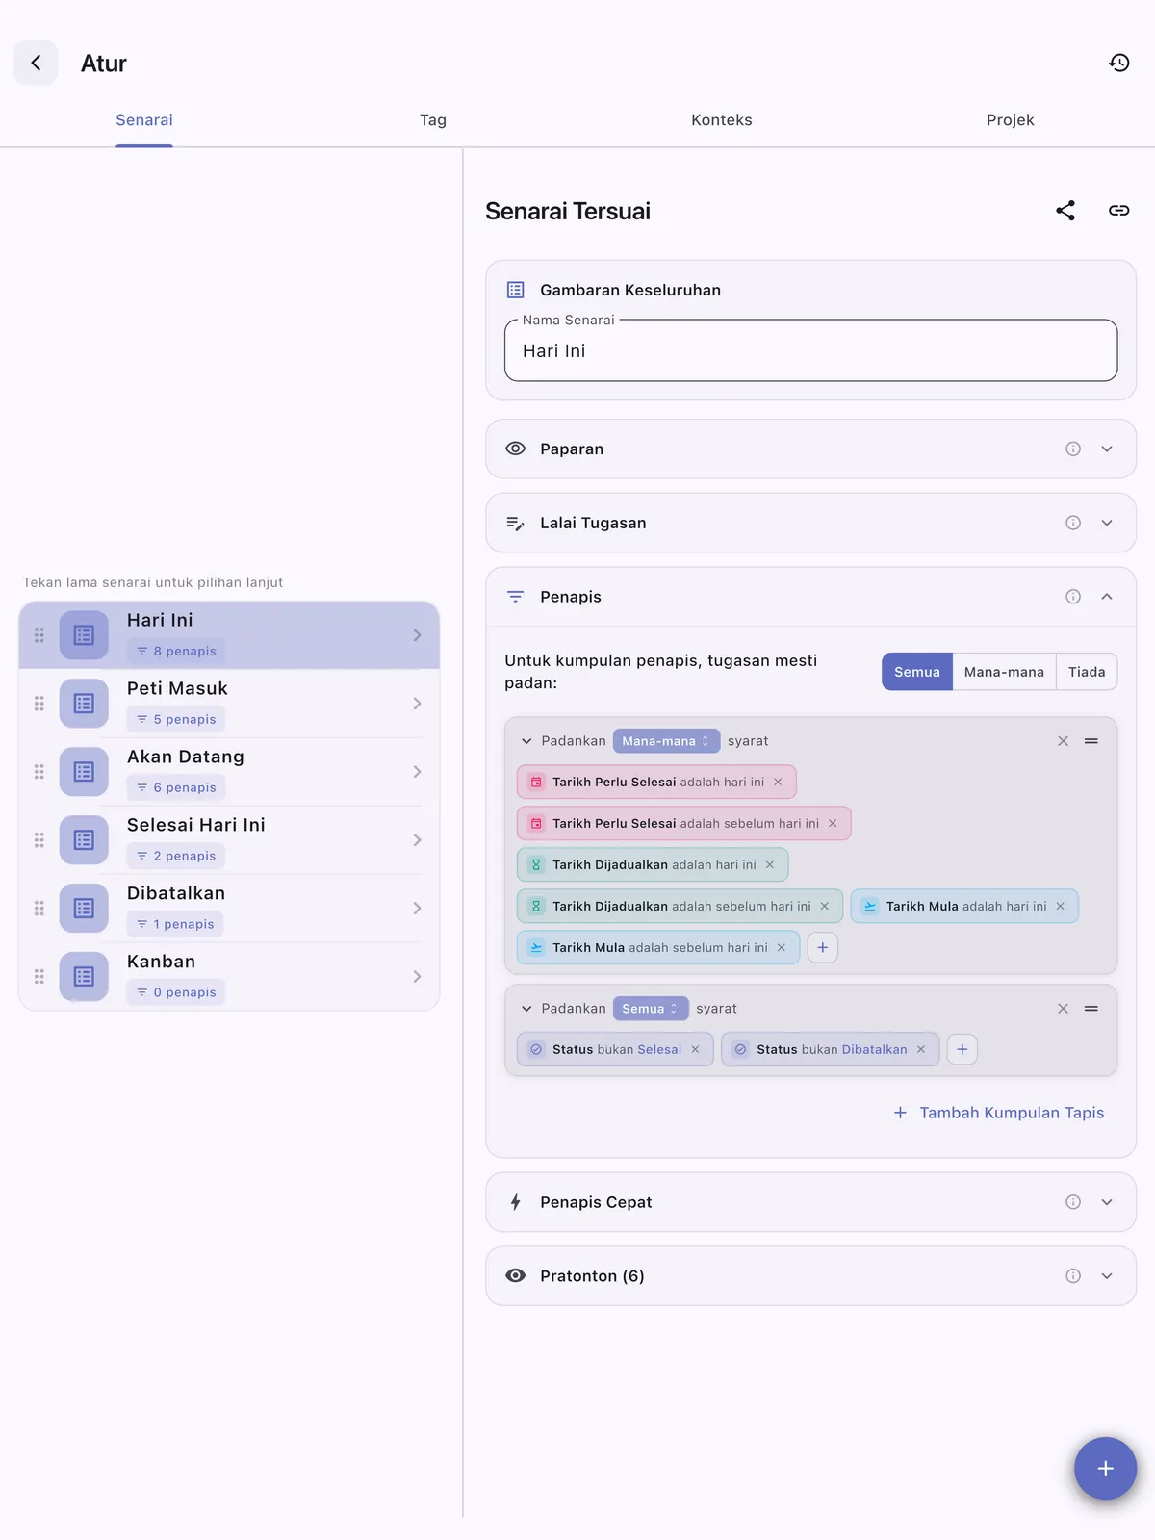
Task: Open the Mana-mana match dropdown
Action: (x=666, y=741)
